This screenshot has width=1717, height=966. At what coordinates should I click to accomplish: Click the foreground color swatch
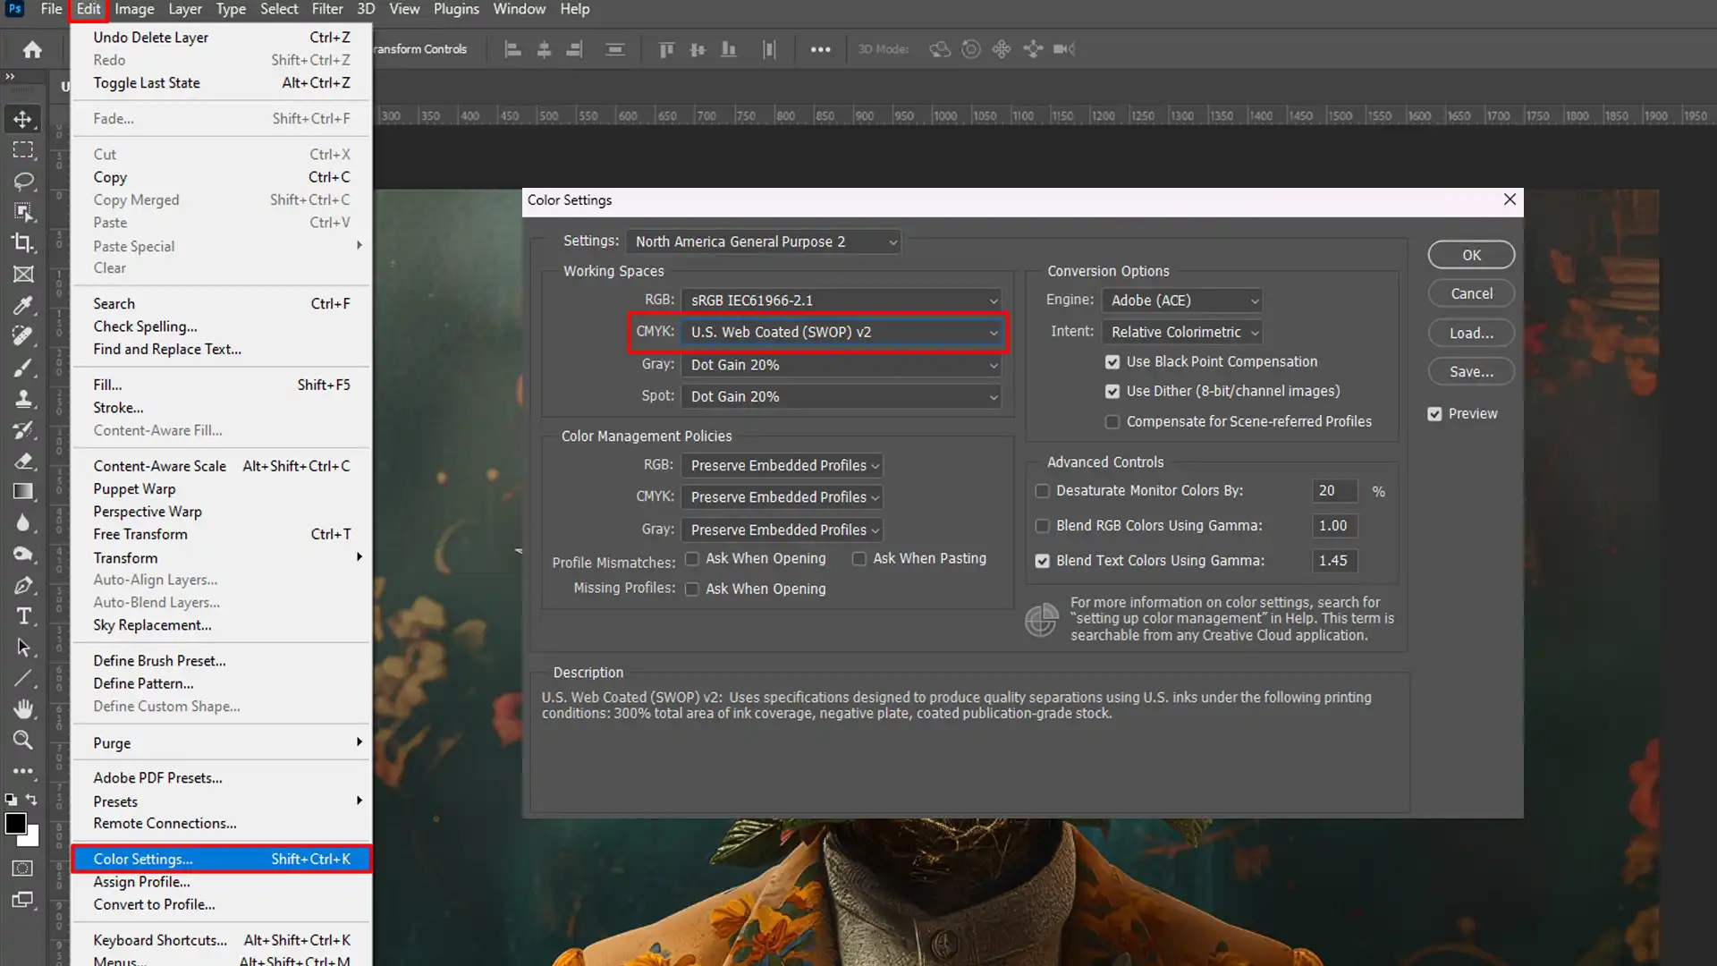pyautogui.click(x=15, y=824)
